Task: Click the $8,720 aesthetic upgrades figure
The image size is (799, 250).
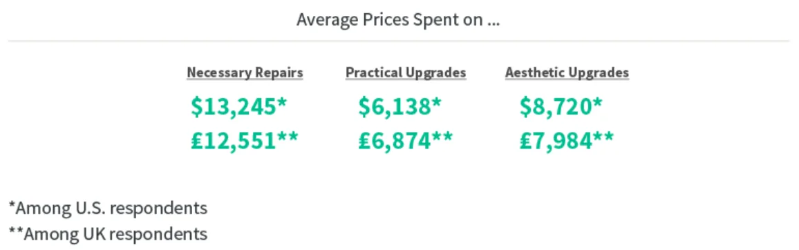Action: point(556,106)
